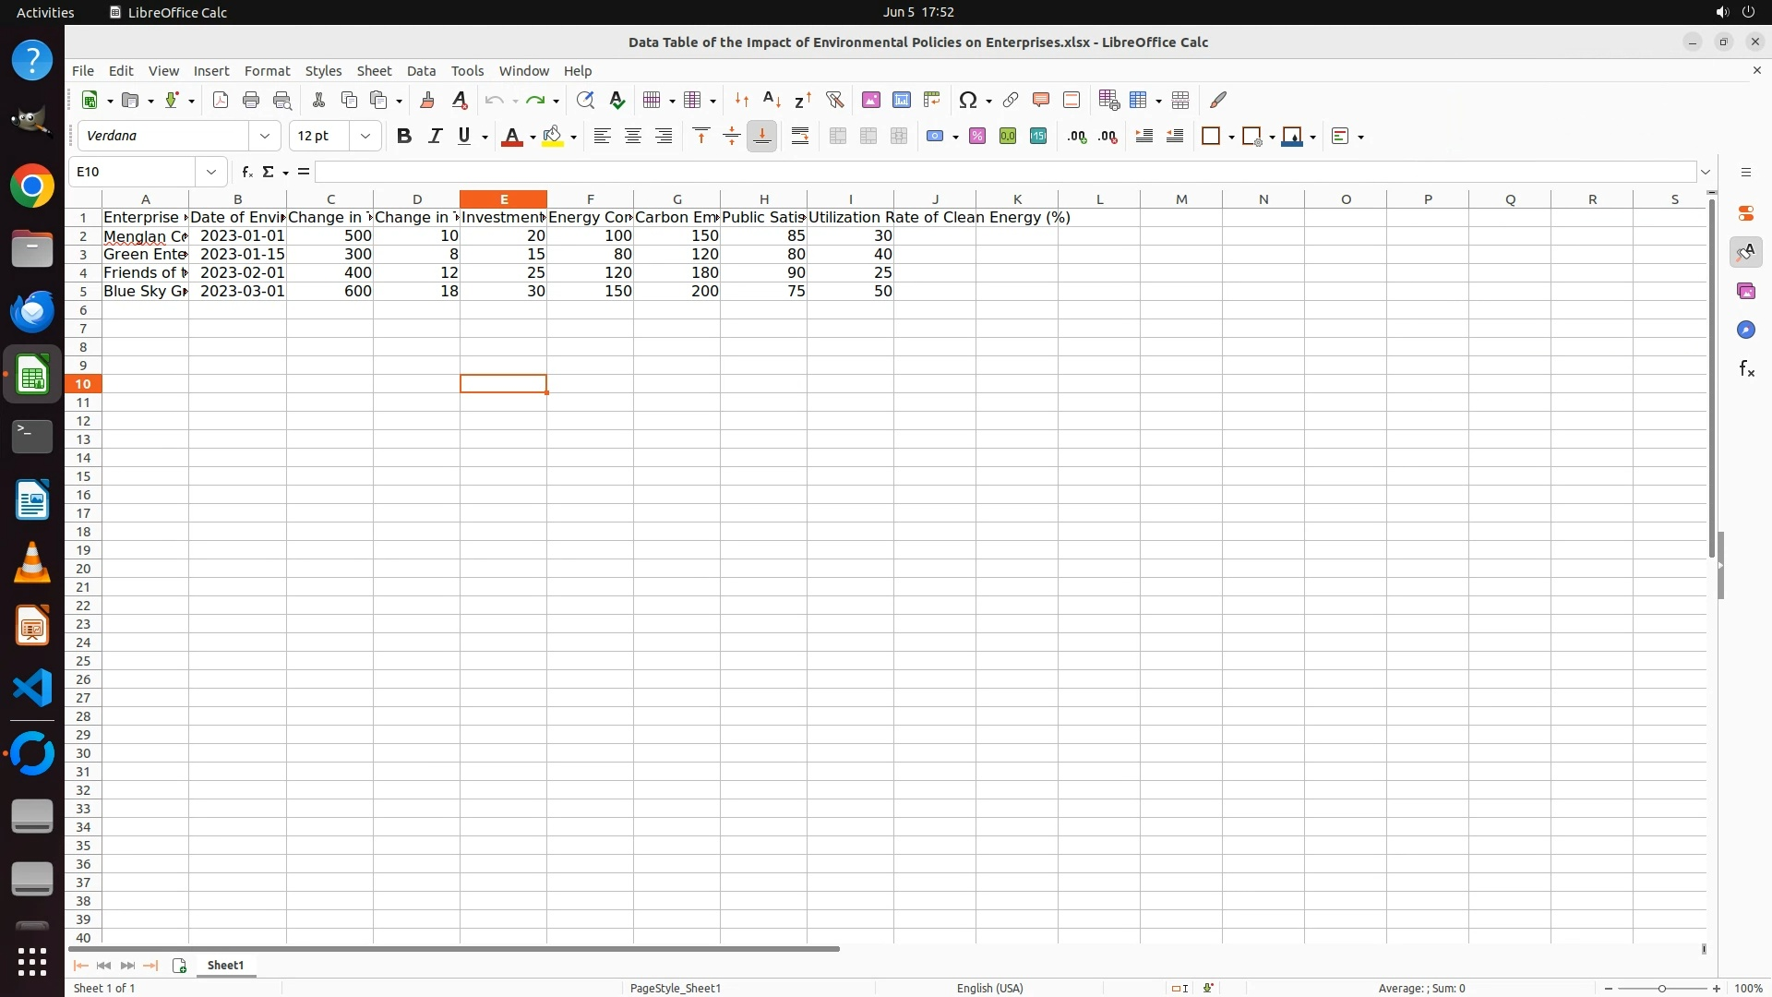Open the Format menu
Viewport: 1772px width, 997px height.
point(267,71)
